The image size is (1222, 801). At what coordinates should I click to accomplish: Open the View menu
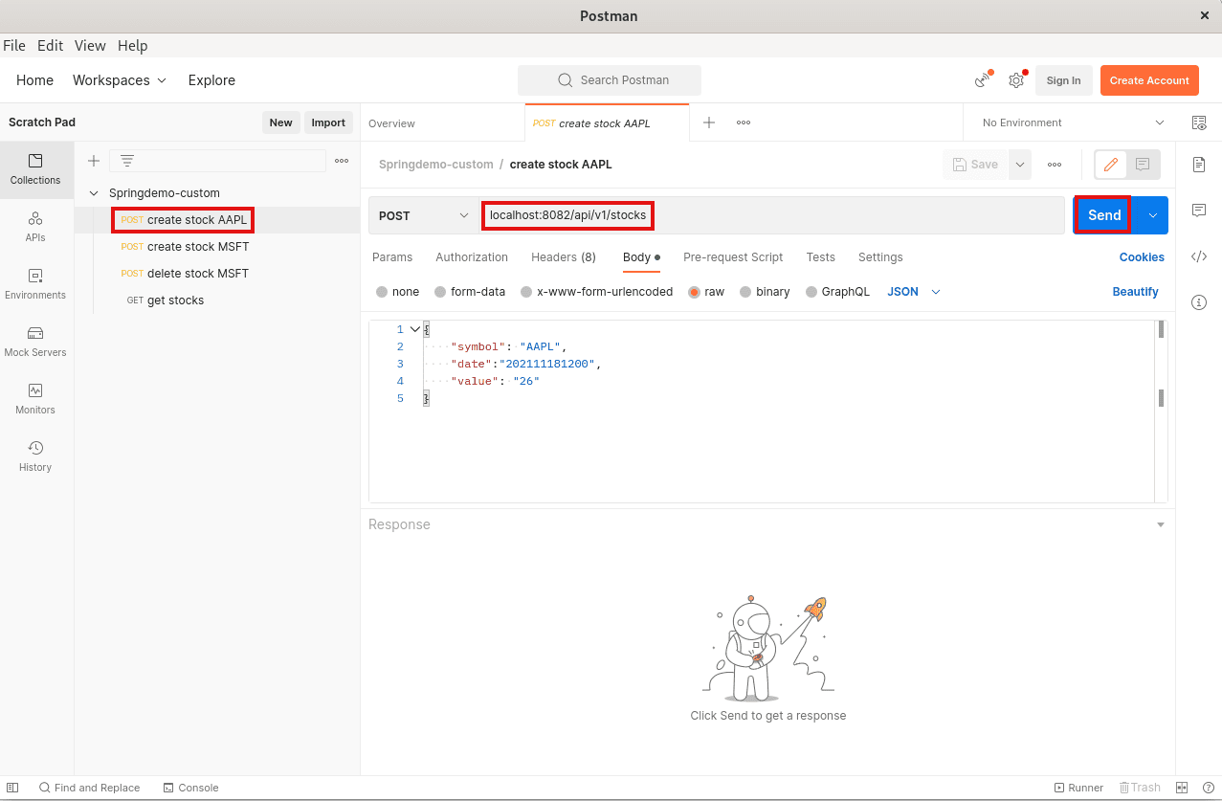[x=90, y=45]
